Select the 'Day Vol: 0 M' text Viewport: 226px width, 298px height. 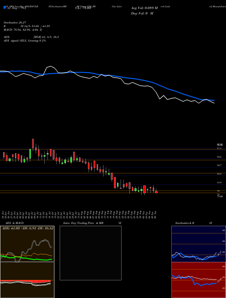click(142, 13)
